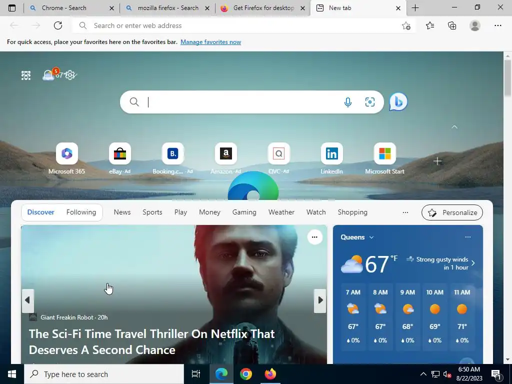Open a new tab with plus button
Image resolution: width=512 pixels, height=384 pixels.
tap(415, 8)
